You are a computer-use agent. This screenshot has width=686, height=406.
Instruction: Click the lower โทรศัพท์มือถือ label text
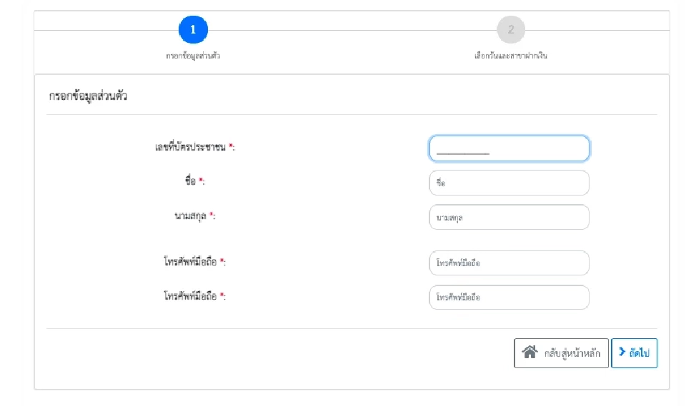pos(190,296)
